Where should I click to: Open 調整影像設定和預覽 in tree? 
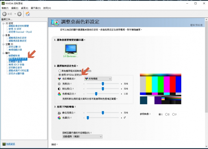19,26
